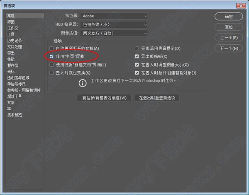Open the 拾色器 Adobe dropdown
249x195 pixels.
114,16
